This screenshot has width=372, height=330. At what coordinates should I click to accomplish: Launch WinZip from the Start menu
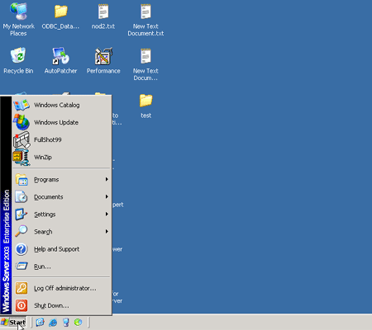tap(62, 157)
